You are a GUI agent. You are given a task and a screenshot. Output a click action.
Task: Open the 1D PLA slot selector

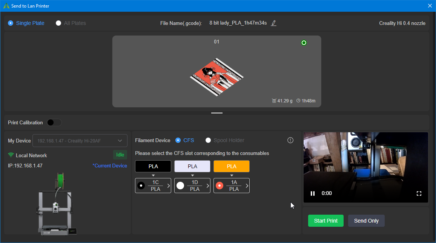tap(192, 186)
